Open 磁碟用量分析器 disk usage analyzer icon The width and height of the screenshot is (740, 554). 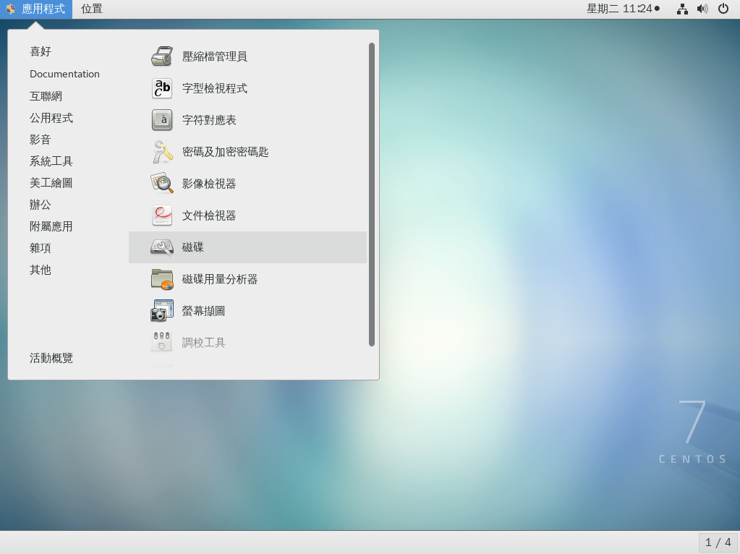coord(162,279)
